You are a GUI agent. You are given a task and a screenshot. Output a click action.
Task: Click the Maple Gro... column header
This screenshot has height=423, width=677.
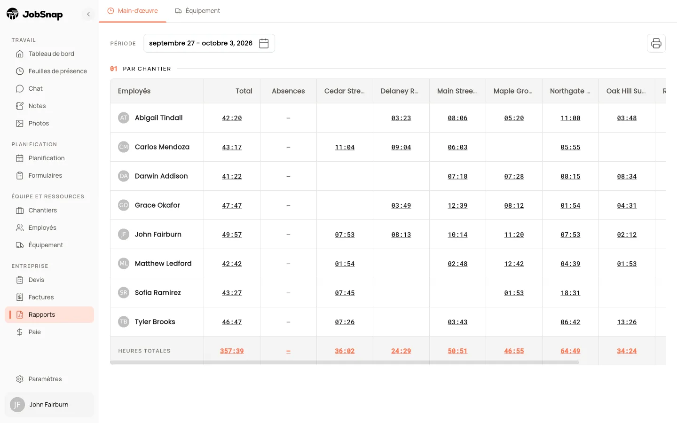513,91
